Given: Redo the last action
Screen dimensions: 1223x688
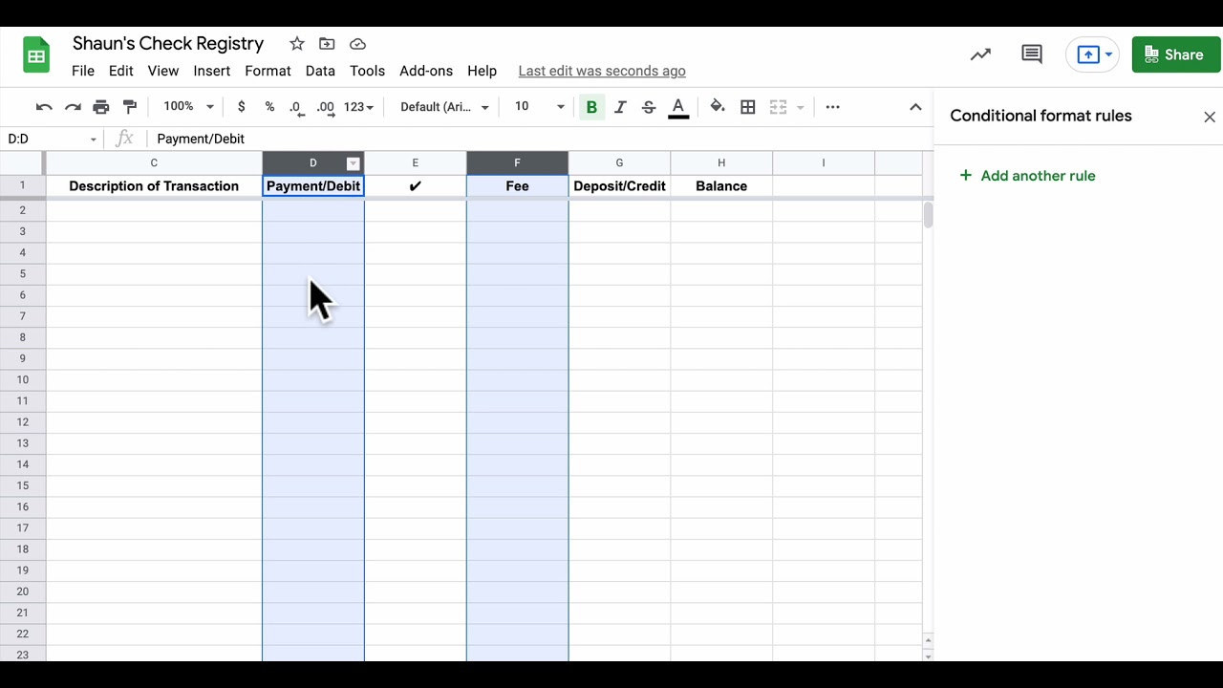Looking at the screenshot, I should tap(73, 107).
